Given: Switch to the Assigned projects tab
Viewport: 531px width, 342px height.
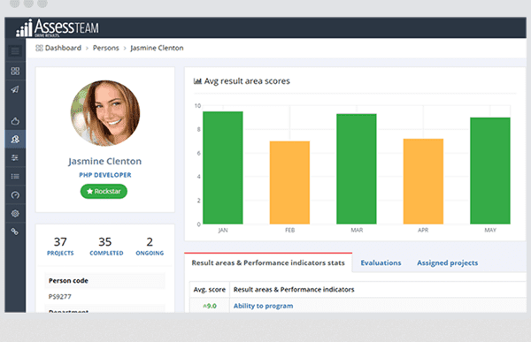Looking at the screenshot, I should (x=447, y=262).
